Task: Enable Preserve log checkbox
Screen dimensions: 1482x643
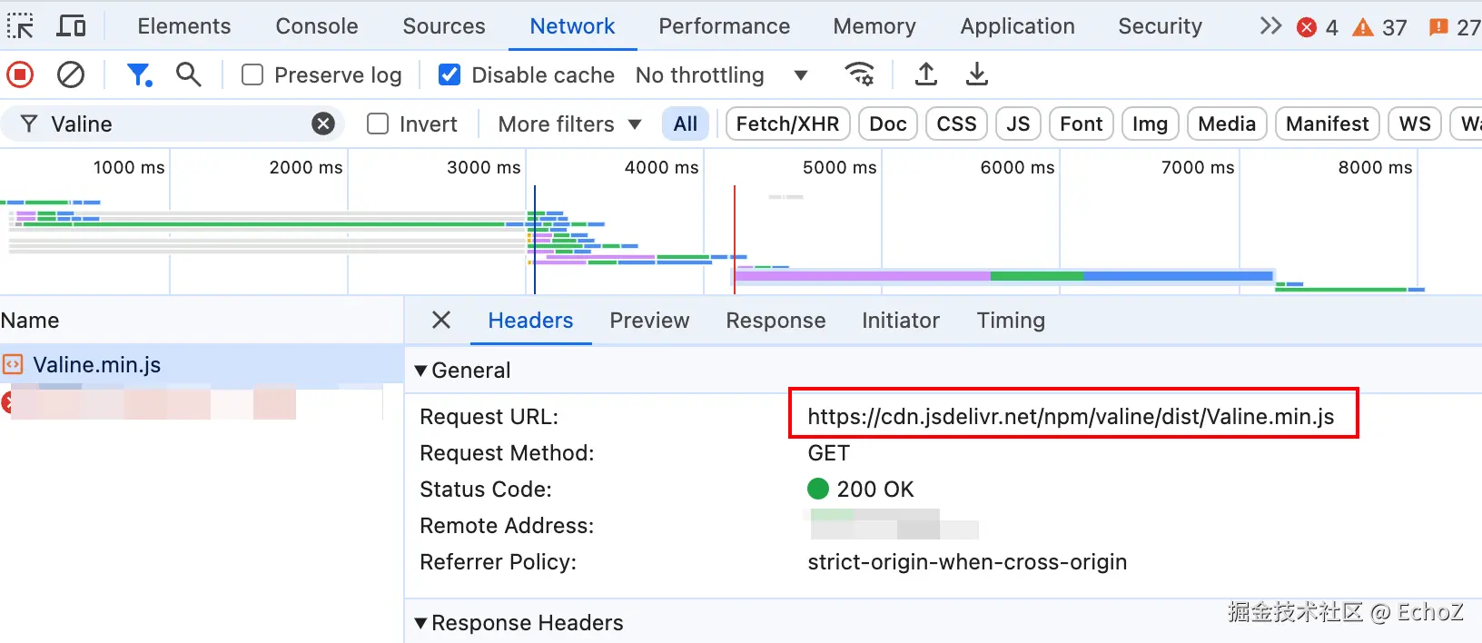Action: (252, 74)
